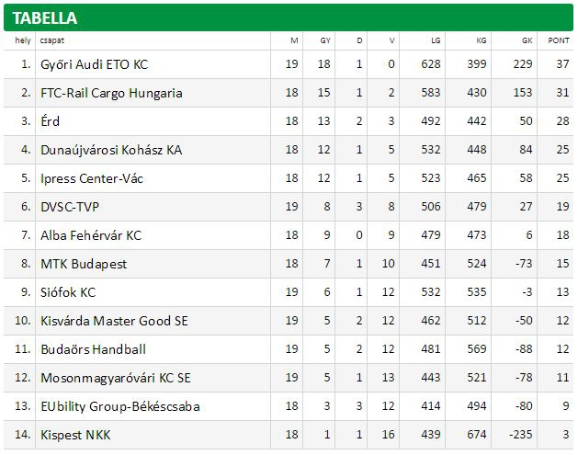Click DVSC-TVP in the standings
The width and height of the screenshot is (578, 455).
(70, 207)
